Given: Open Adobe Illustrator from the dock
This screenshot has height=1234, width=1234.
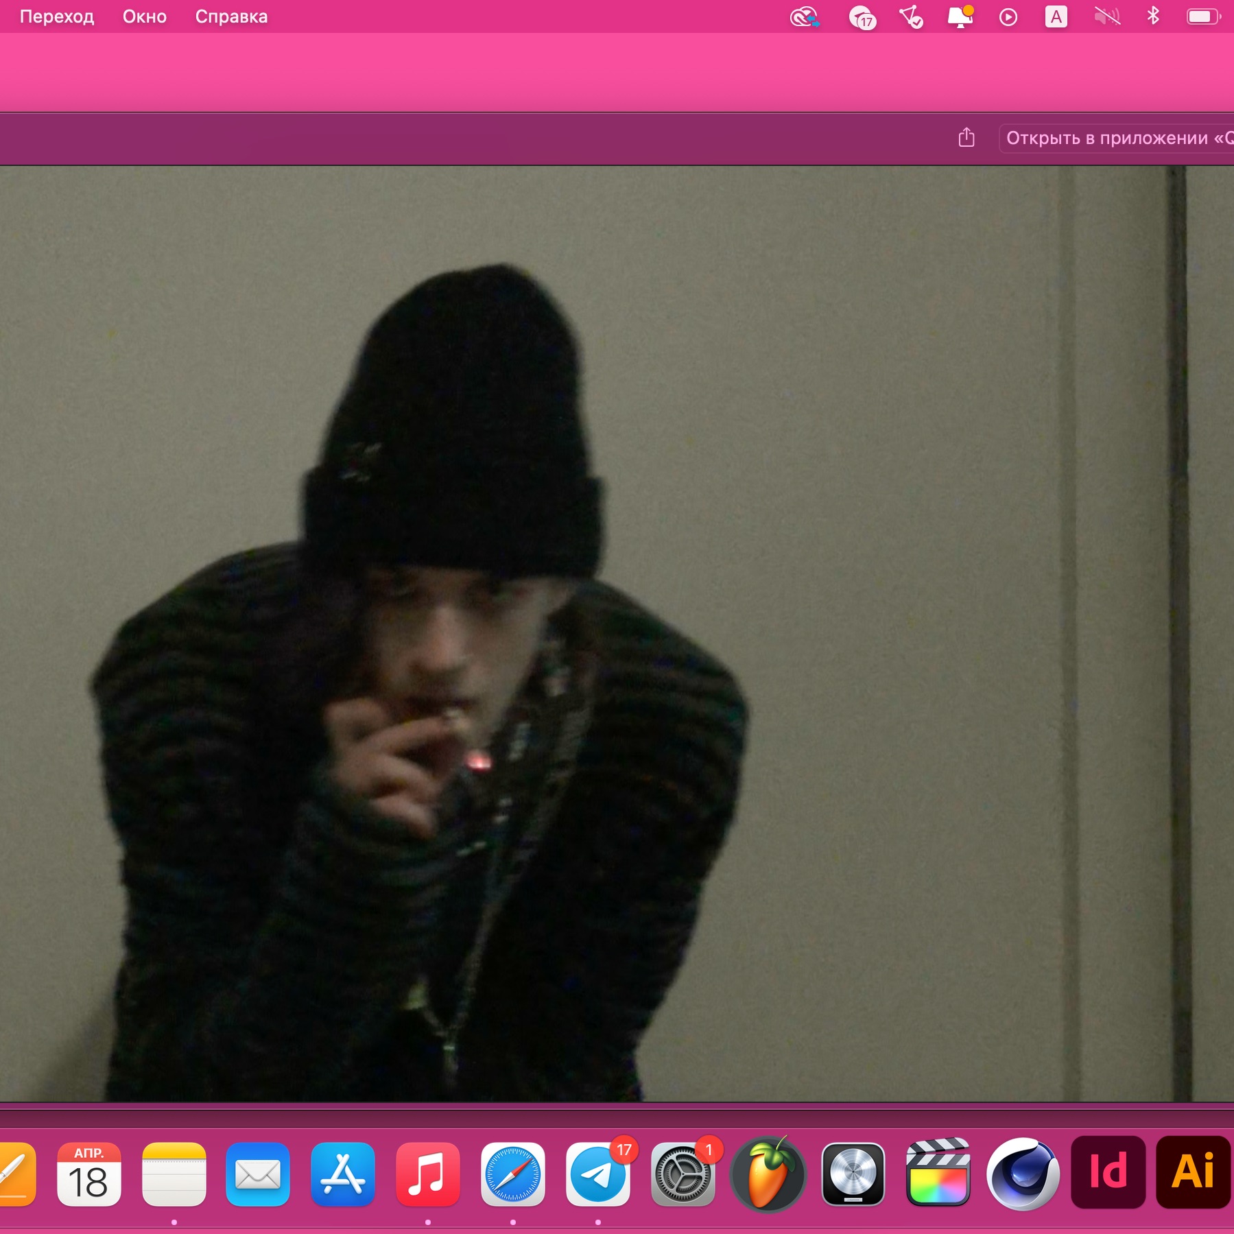Looking at the screenshot, I should coord(1193,1172).
